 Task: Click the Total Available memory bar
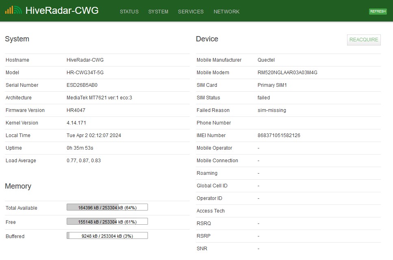(x=107, y=207)
